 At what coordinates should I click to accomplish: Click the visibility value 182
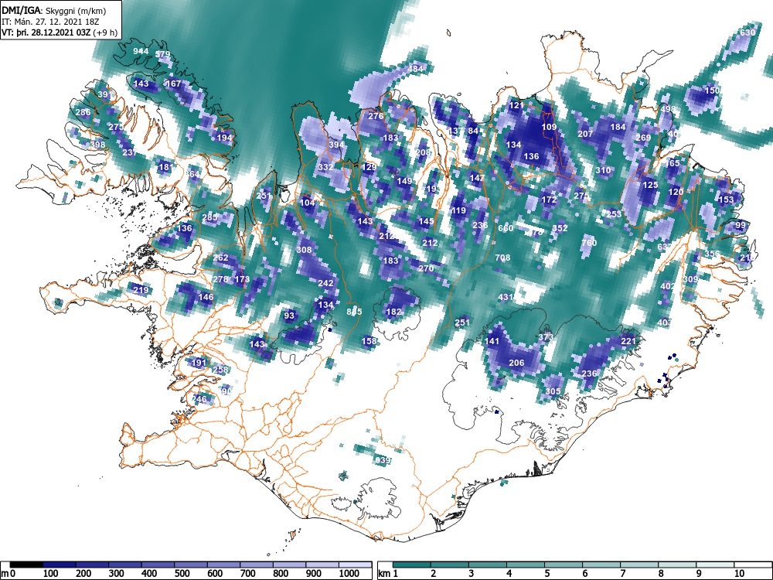pyautogui.click(x=393, y=312)
